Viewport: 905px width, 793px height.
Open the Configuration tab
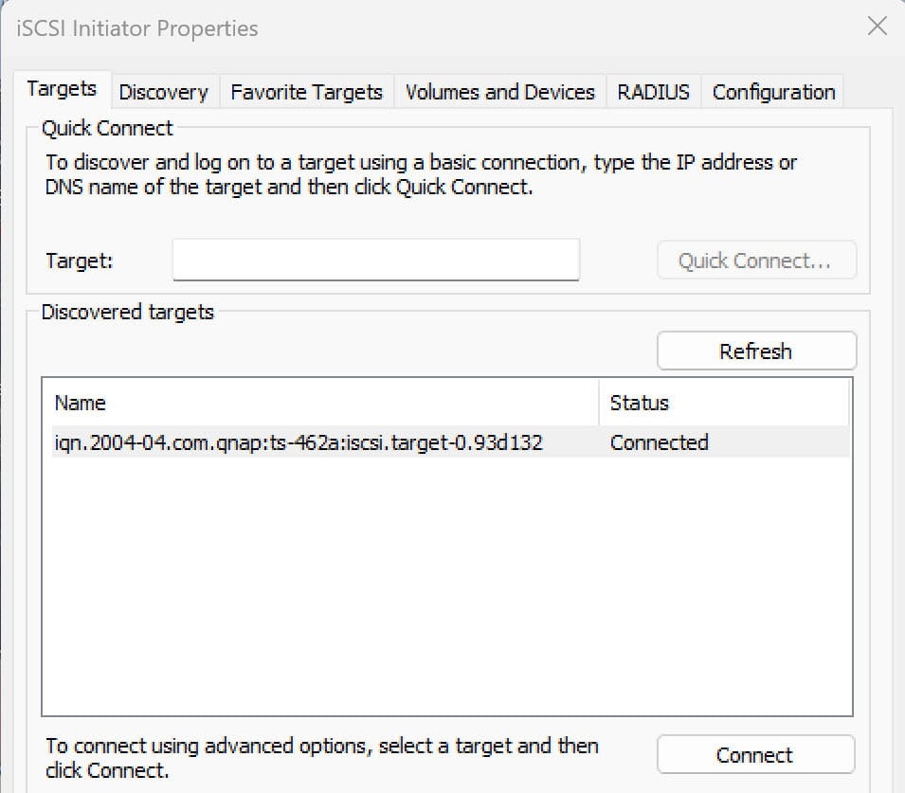tap(772, 92)
